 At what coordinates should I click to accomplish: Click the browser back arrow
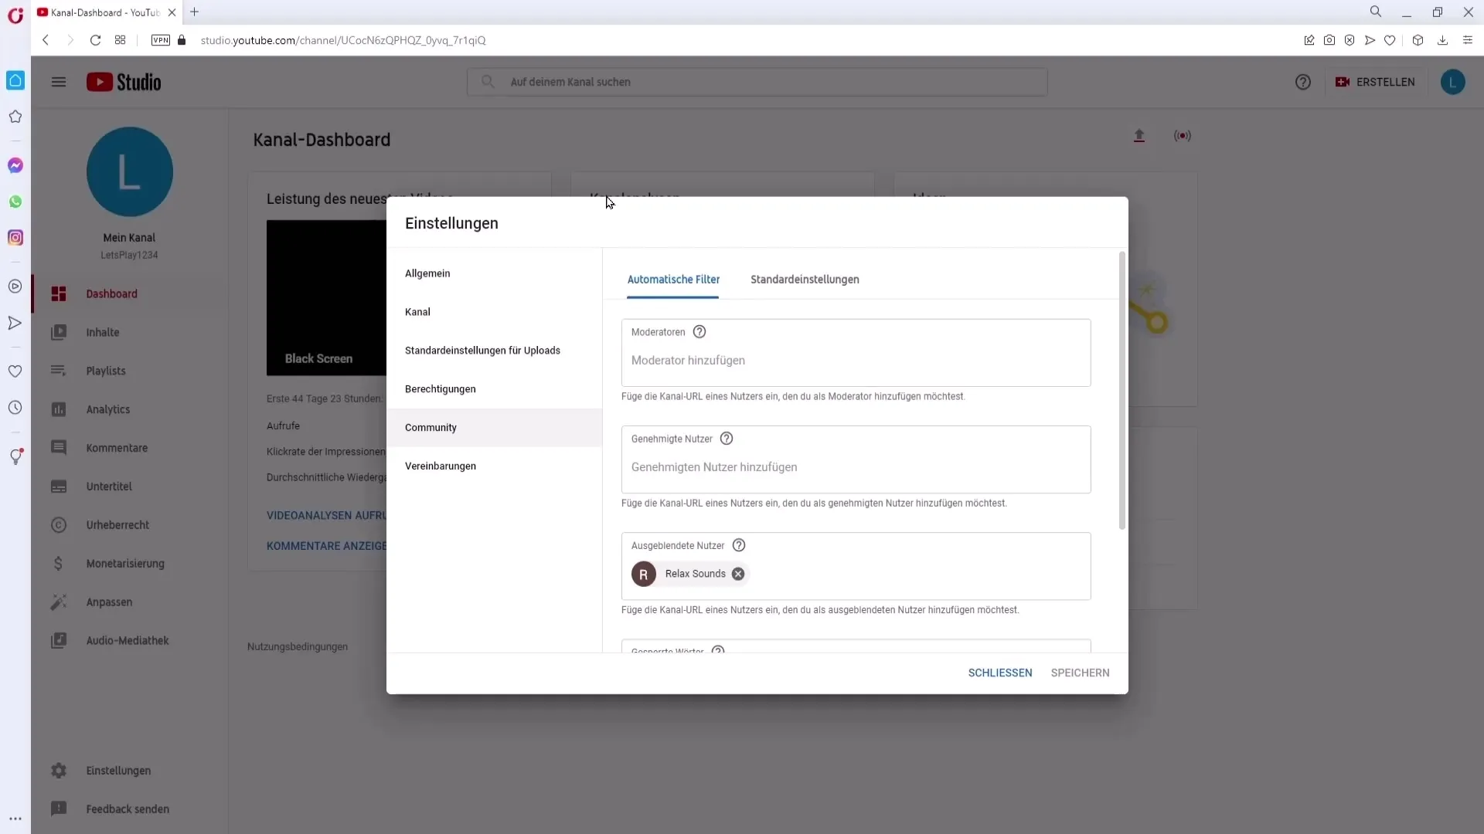coord(46,40)
